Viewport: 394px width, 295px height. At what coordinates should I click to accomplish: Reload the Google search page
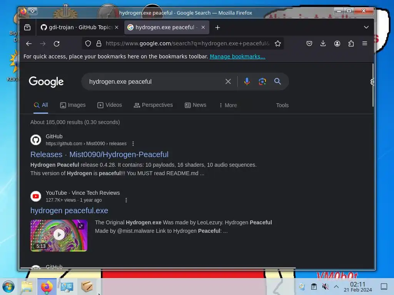(57, 44)
